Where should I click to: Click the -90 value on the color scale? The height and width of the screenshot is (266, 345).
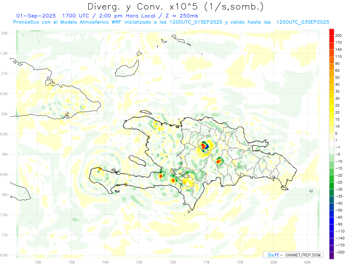339,224
